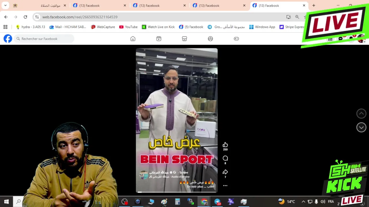Open a new browser tab
Screen dimensions: 369x207
314,5
